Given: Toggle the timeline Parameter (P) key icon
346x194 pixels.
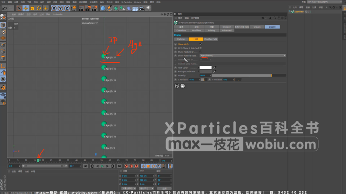Looking at the screenshot, I should pos(158,166).
